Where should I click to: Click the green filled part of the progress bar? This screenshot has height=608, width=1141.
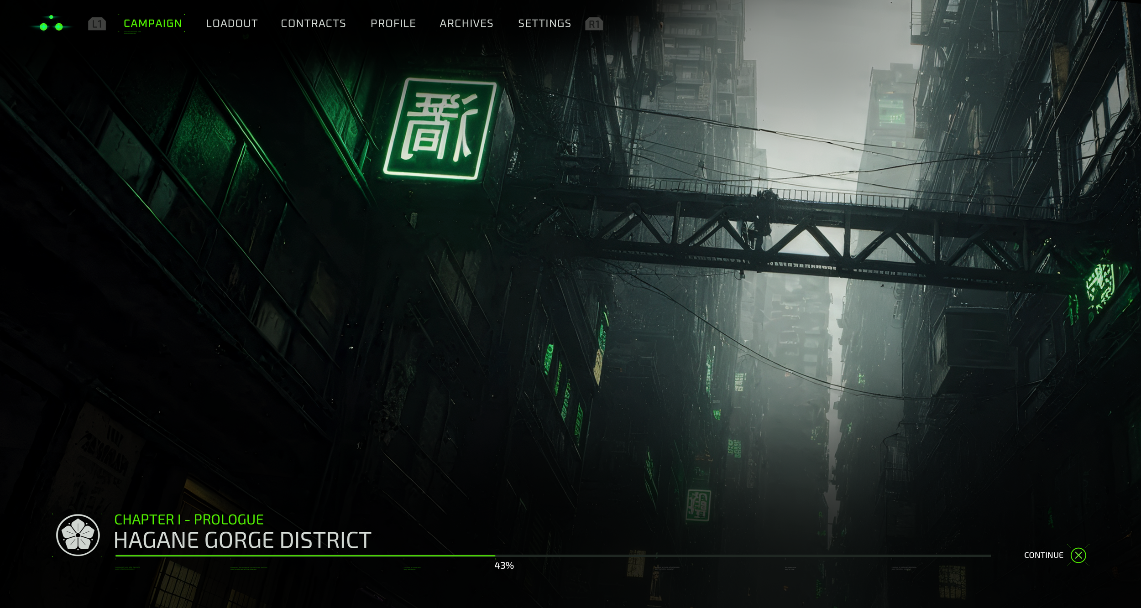[x=305, y=556]
